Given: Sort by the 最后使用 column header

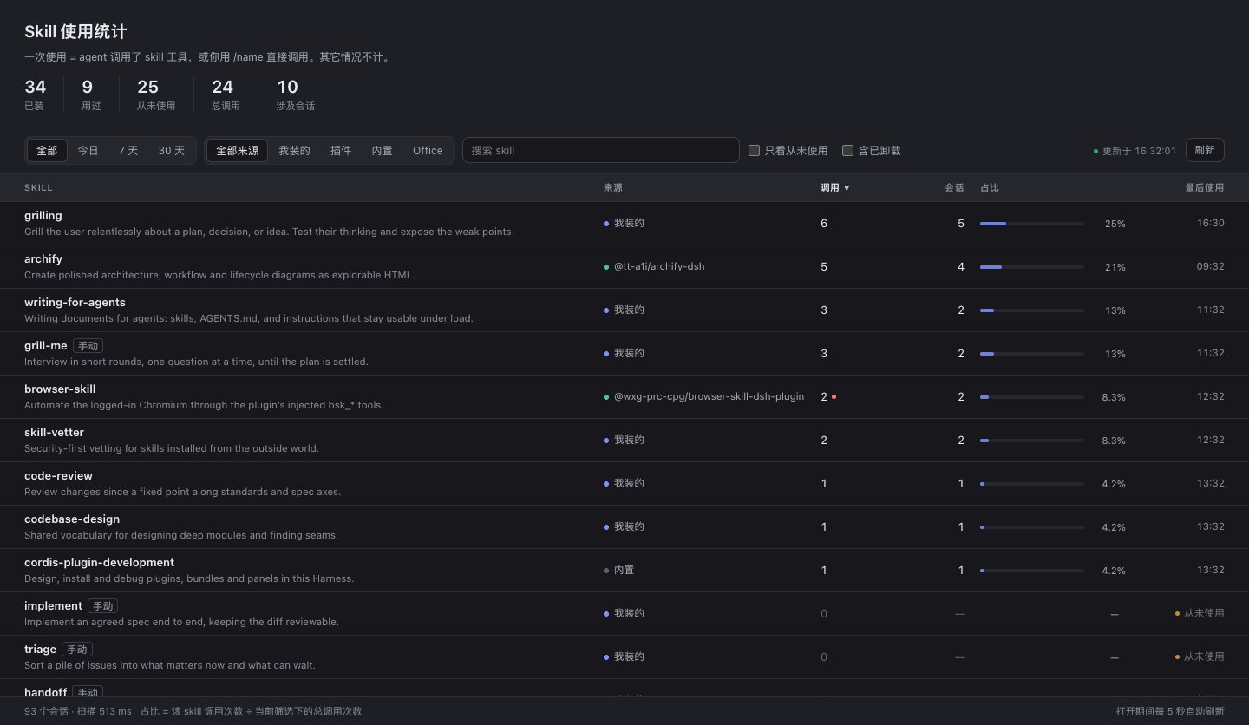Looking at the screenshot, I should [1205, 187].
